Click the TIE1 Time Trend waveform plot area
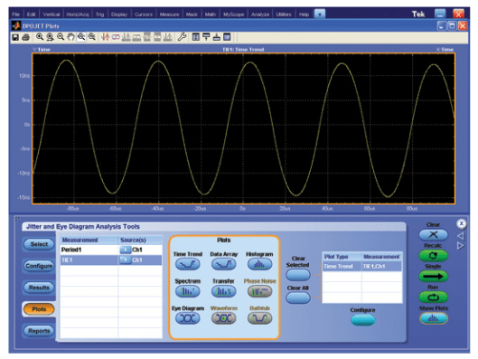Image resolution: width=478 pixels, height=359 pixels. click(244, 128)
